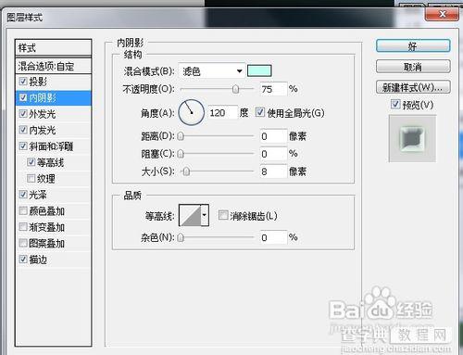Enable 消除锯齿 anti-aliased checkbox
Screen dimensions: 463x355
(x=223, y=215)
